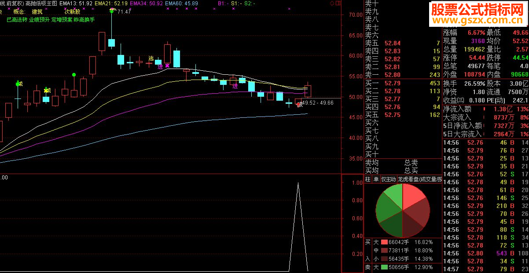Click the 总量 199462 value
Image resolution: width=529 pixels, height=273 pixels.
474,49
